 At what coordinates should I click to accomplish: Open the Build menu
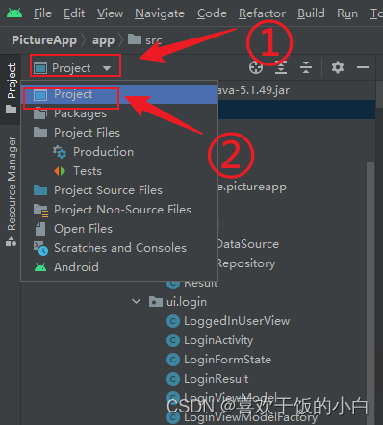pyautogui.click(x=311, y=13)
